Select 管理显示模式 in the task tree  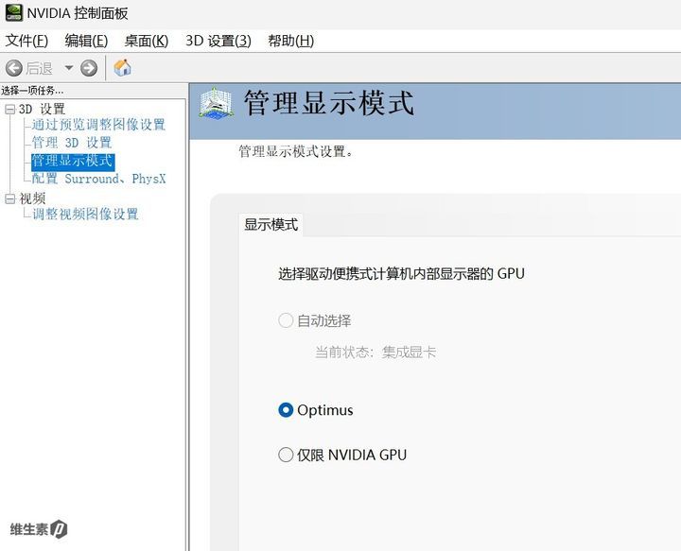(73, 161)
